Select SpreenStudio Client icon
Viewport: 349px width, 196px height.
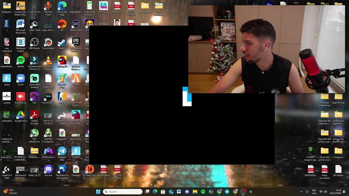[62, 118]
